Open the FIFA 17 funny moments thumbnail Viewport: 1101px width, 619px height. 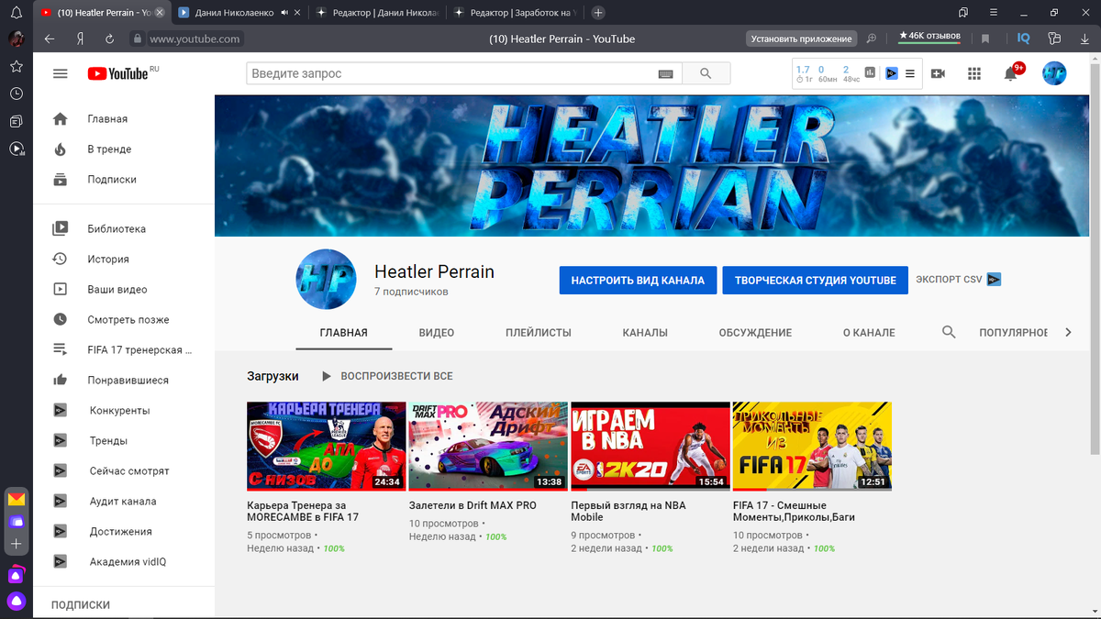[x=812, y=446]
